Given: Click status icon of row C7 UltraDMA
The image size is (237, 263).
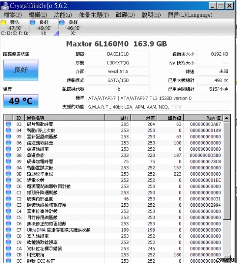Looking at the screenshot, I should coord(9,230).
